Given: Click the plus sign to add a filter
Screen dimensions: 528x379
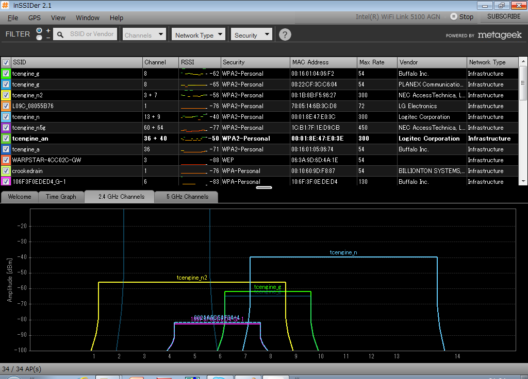Looking at the screenshot, I should 48,30.
